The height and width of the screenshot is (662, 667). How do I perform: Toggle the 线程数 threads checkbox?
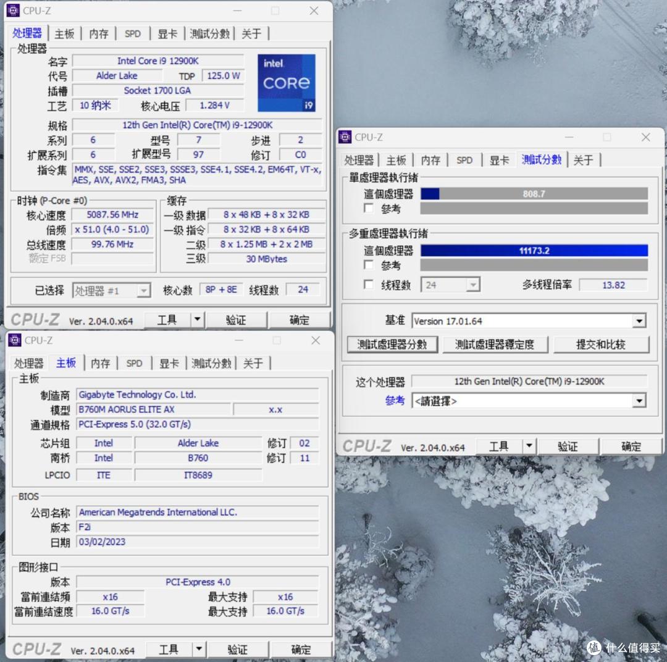(369, 284)
